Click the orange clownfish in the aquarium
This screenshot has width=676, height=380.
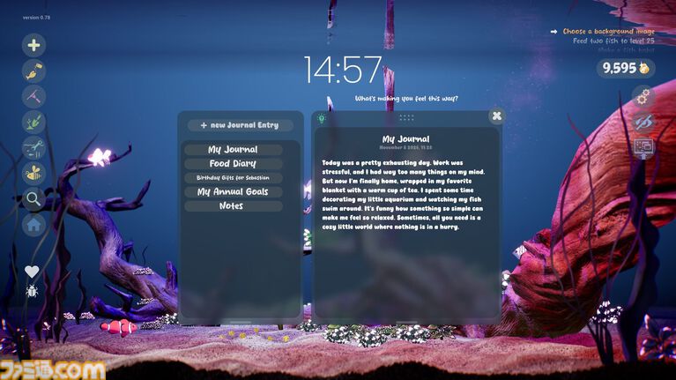click(x=119, y=327)
